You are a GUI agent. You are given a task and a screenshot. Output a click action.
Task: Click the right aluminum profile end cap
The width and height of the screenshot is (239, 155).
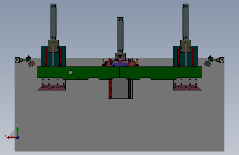tap(222, 60)
